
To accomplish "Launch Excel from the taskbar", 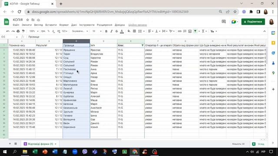I will coord(35,152).
